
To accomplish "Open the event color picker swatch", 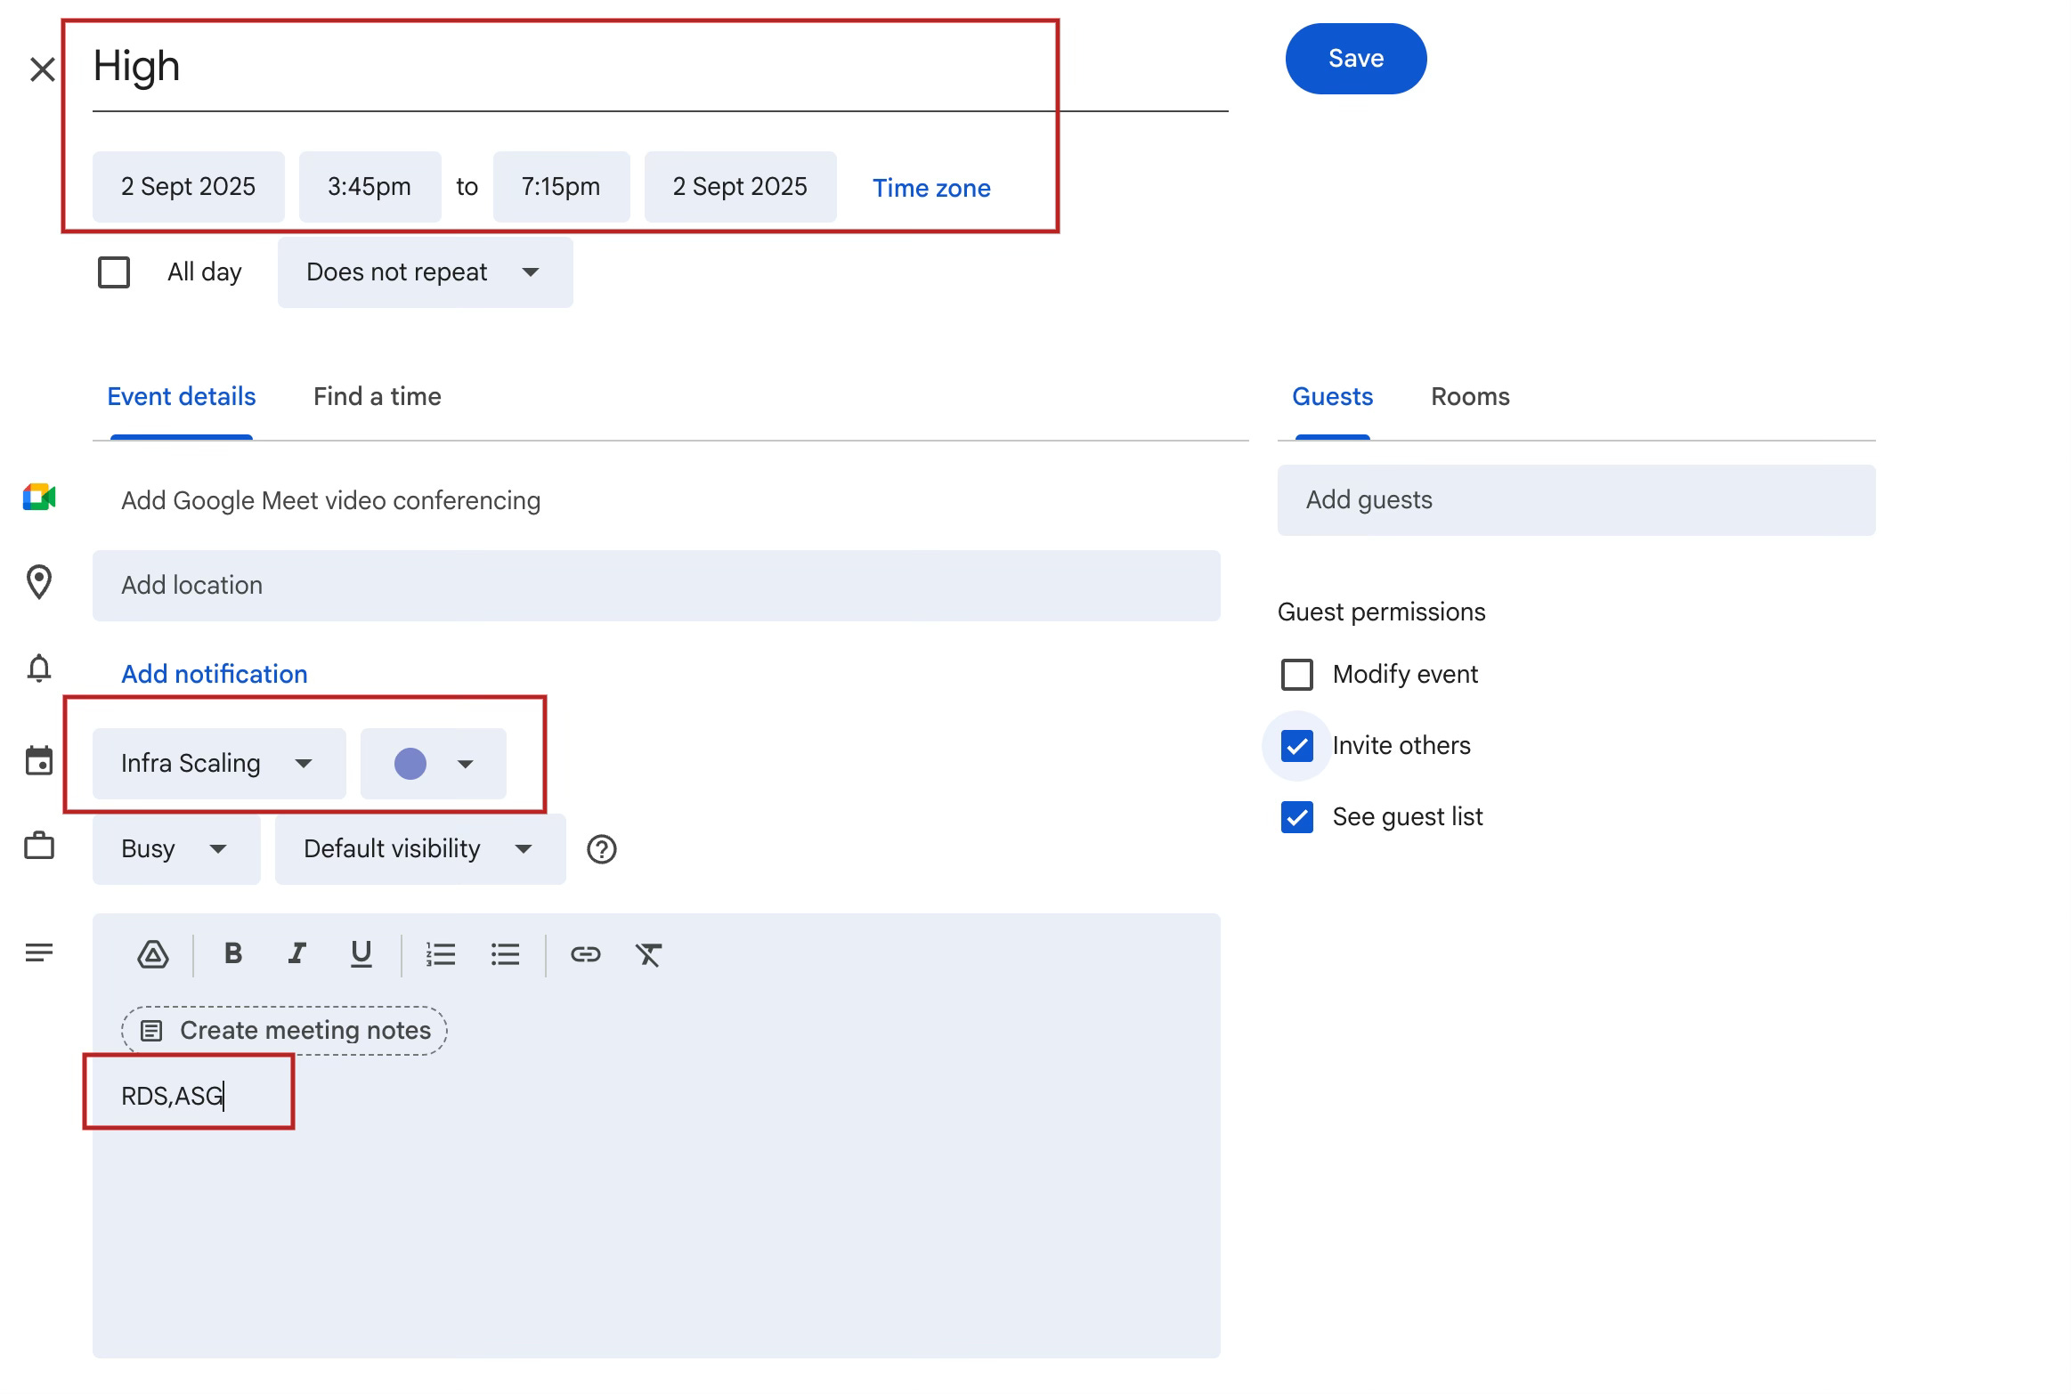I will tap(433, 764).
